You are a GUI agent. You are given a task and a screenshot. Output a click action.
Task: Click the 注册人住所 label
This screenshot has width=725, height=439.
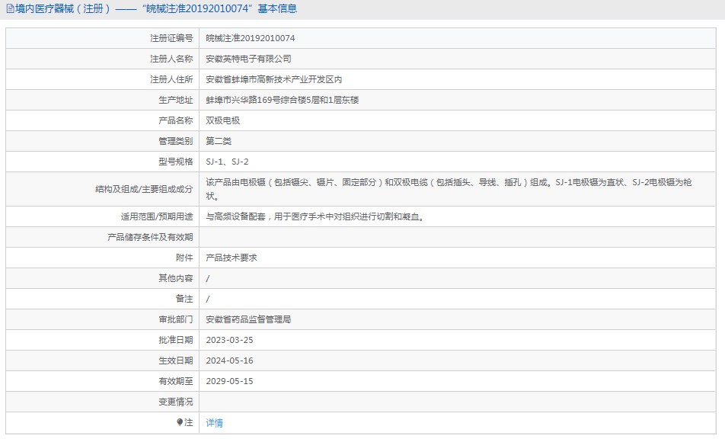pos(171,79)
